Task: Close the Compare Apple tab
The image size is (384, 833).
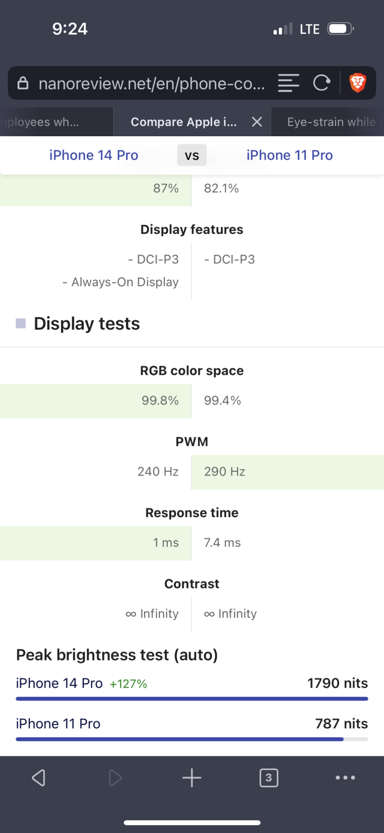Action: coord(257,122)
